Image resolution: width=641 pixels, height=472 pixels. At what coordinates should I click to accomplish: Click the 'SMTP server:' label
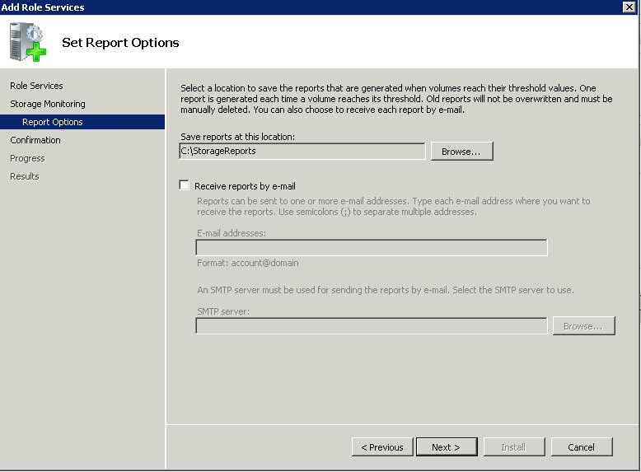click(223, 311)
